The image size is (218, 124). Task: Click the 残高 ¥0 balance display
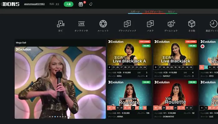click(x=54, y=4)
